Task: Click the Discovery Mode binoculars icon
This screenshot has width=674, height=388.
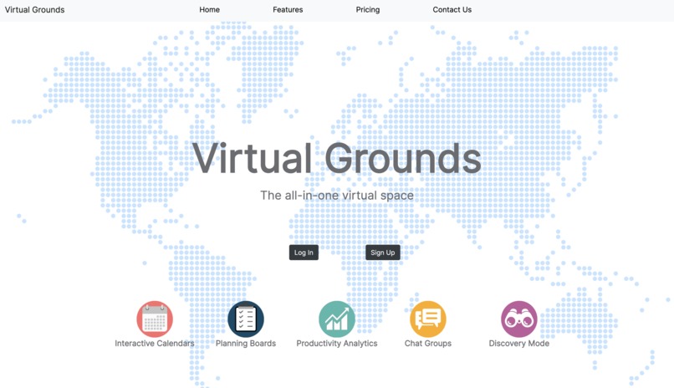Action: [x=519, y=319]
